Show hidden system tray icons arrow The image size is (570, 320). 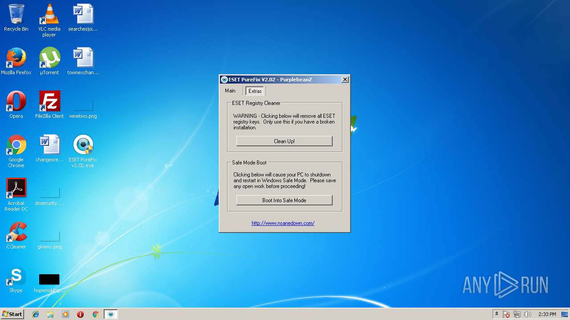[497, 314]
